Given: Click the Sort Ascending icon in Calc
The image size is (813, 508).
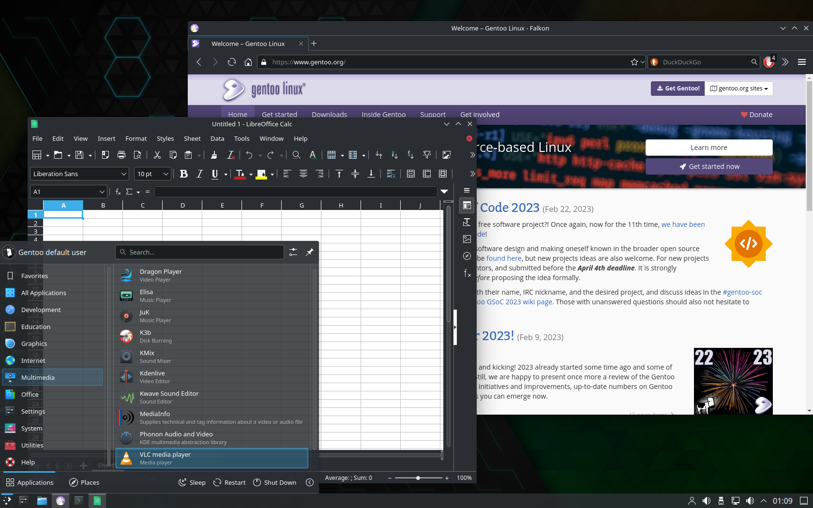Looking at the screenshot, I should (x=394, y=155).
